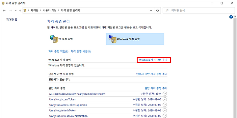Viewport: 237px width, 118px height.
Task: Switch to 웹 자격 증명
Action: coord(61,39)
